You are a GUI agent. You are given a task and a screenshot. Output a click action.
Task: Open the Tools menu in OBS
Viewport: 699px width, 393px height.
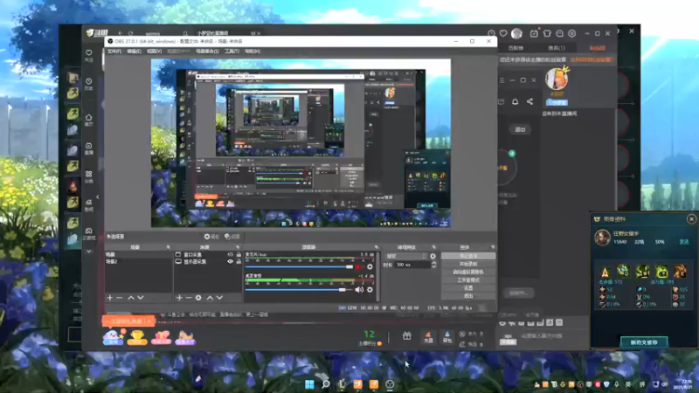(x=232, y=52)
